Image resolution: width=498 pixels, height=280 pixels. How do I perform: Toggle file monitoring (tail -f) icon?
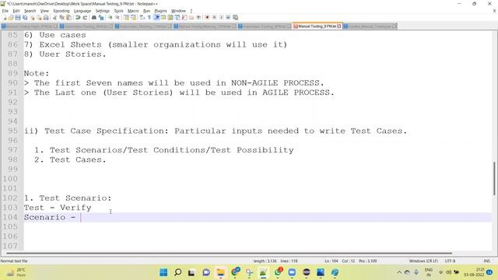(198, 17)
